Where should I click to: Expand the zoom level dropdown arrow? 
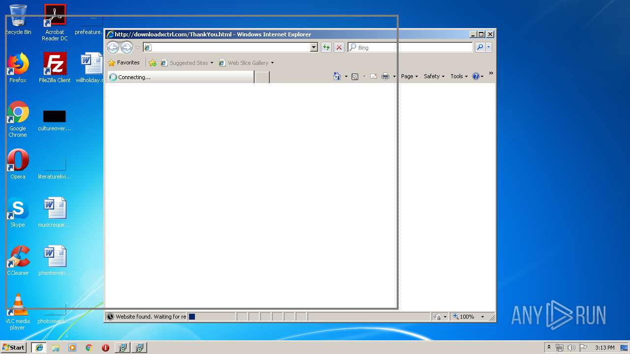pos(482,317)
